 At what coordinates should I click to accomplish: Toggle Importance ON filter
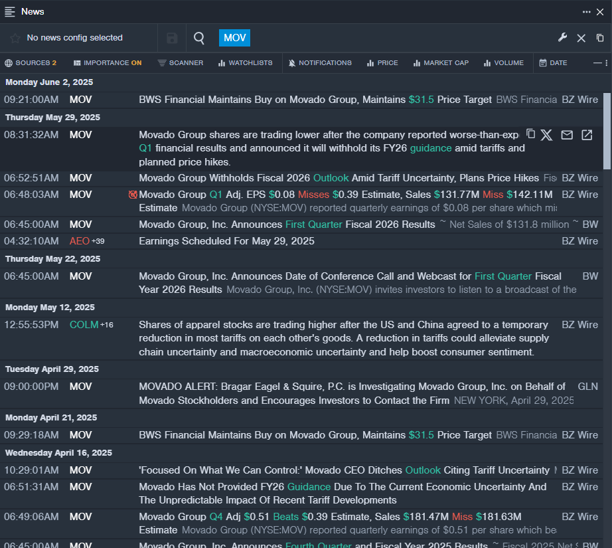click(108, 63)
